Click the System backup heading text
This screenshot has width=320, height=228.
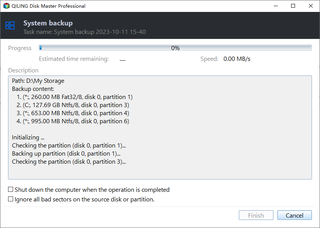pyautogui.click(x=48, y=23)
